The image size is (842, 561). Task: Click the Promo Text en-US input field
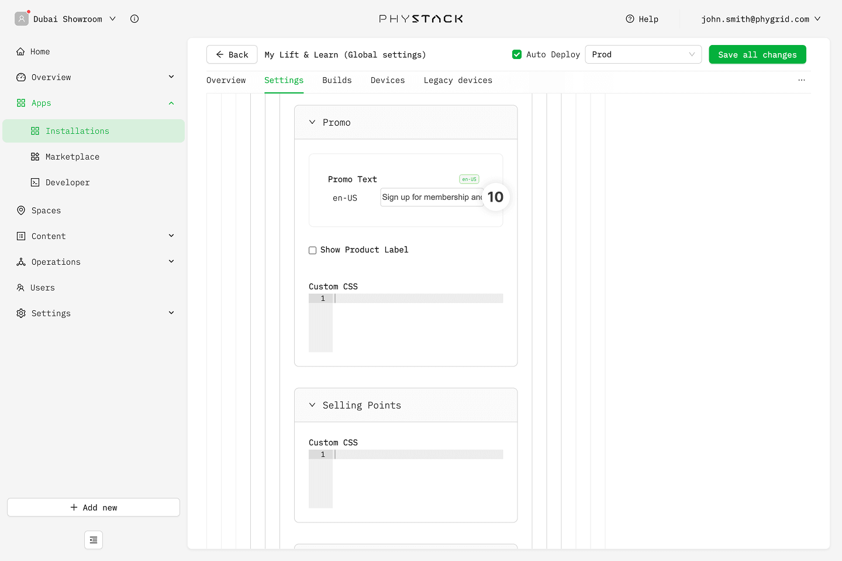coord(432,197)
